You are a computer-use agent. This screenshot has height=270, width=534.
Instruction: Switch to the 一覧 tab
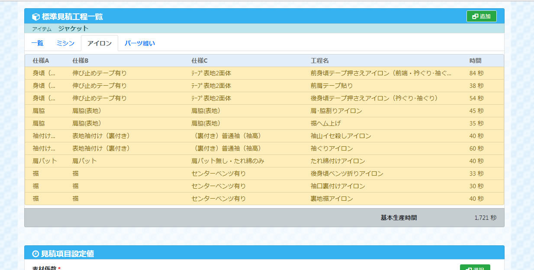(x=38, y=43)
